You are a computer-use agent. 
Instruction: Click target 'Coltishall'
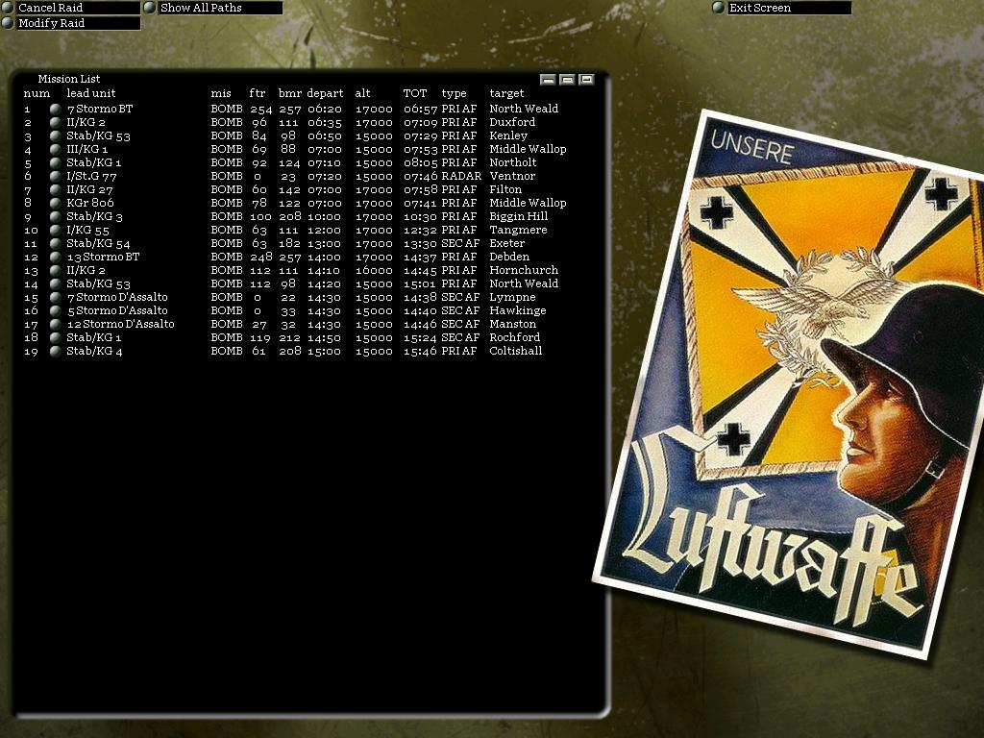(x=515, y=352)
